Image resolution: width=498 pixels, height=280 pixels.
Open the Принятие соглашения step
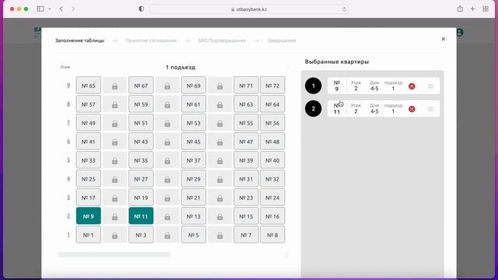pos(151,40)
